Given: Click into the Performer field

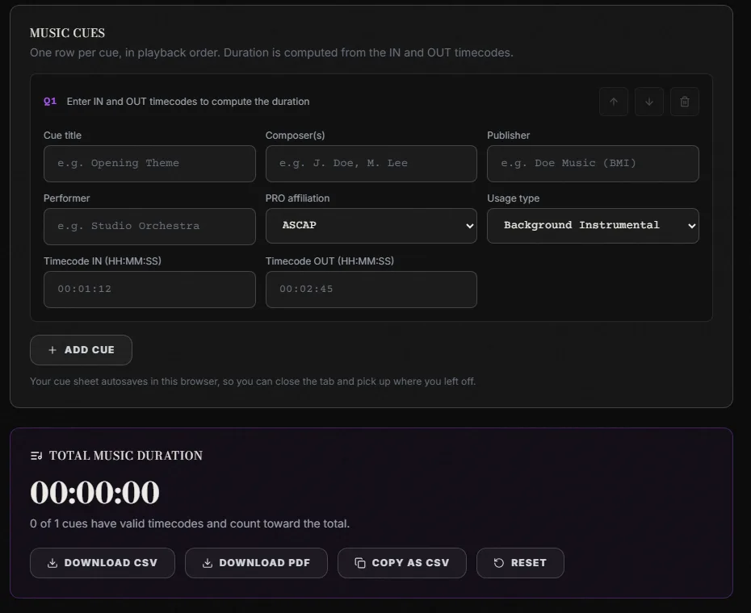Looking at the screenshot, I should click(x=149, y=227).
